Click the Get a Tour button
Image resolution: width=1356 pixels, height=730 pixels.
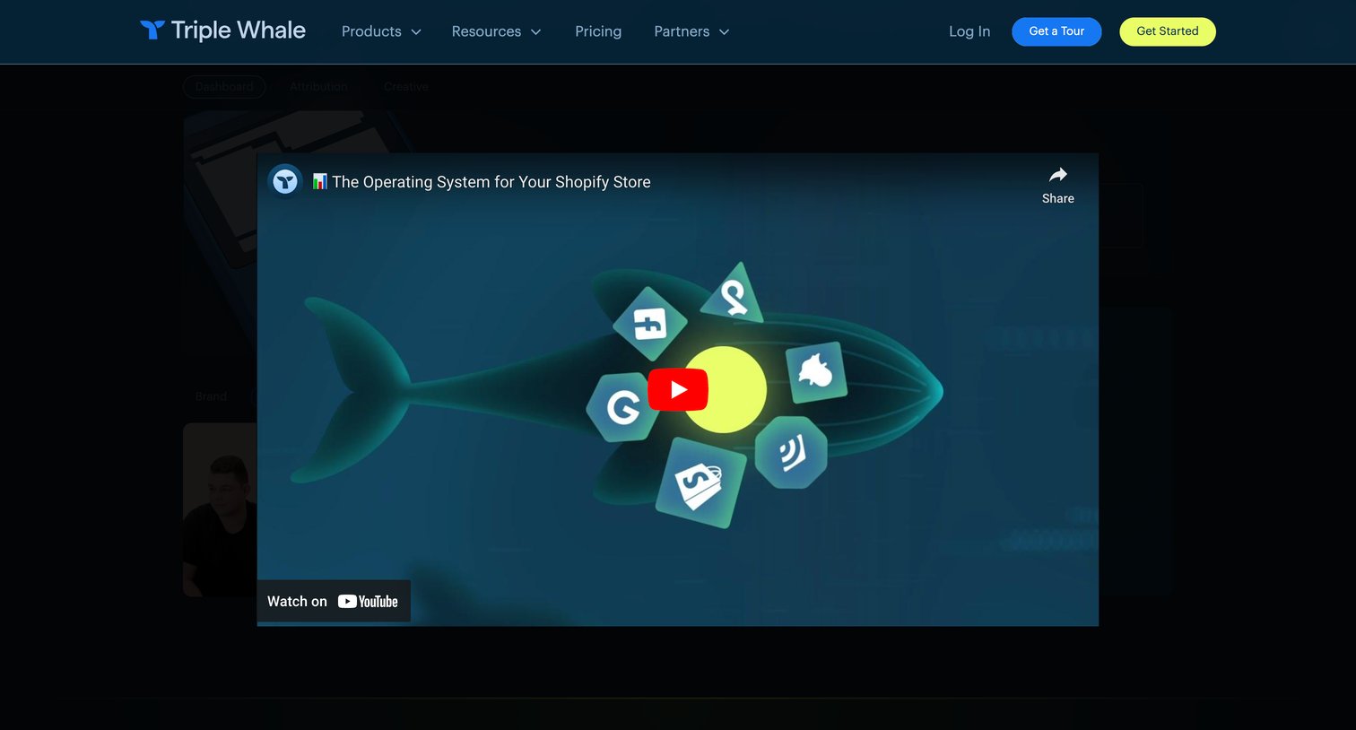coord(1056,31)
